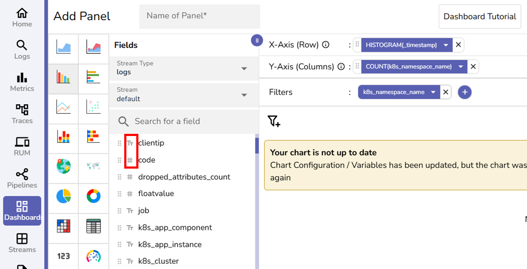Select the 123 metric text chart icon
The height and width of the screenshot is (269, 527).
coord(64,256)
